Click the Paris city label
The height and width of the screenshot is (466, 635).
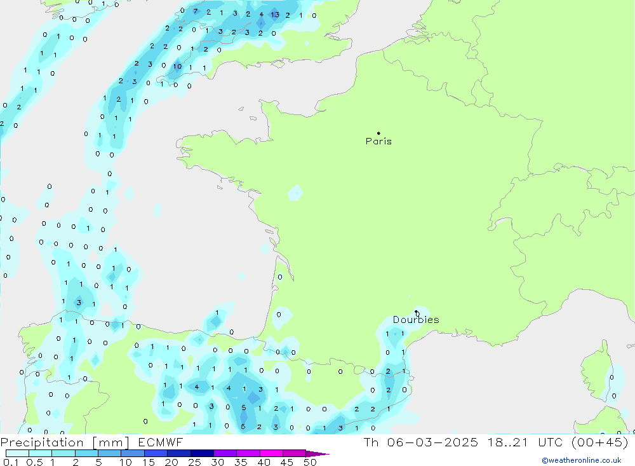coord(378,141)
